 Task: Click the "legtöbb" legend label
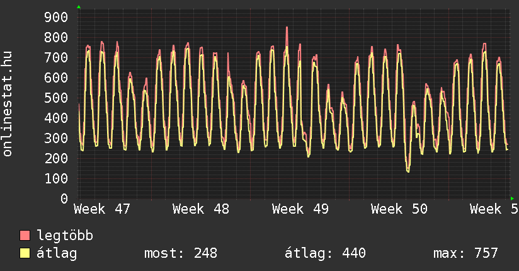tap(65, 236)
